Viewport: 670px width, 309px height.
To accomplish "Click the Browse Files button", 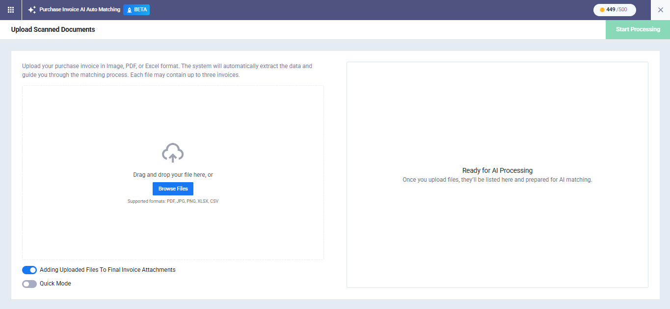I will [x=173, y=189].
